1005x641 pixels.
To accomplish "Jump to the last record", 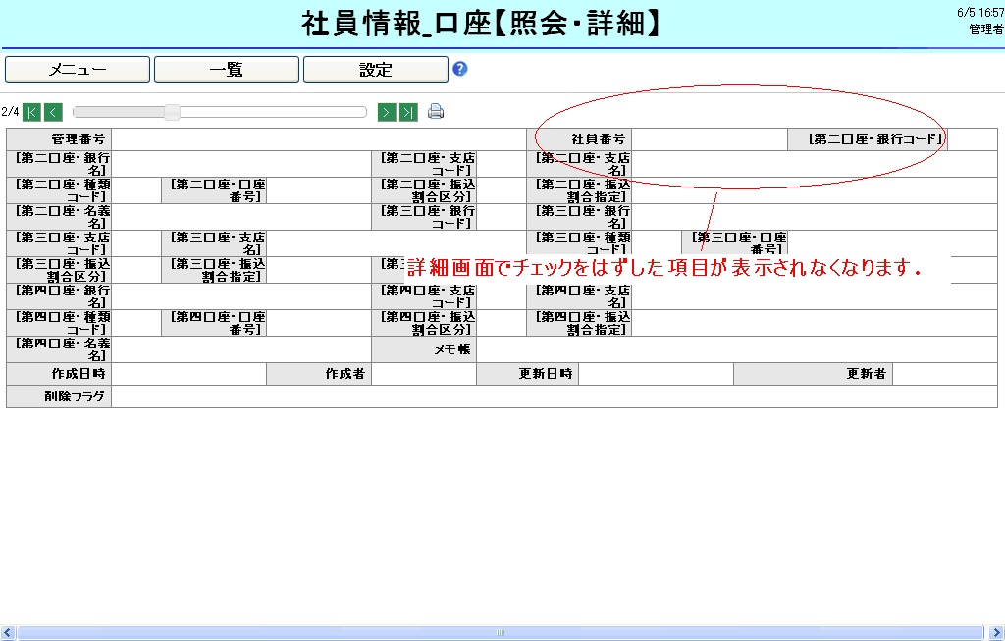I will pyautogui.click(x=408, y=112).
